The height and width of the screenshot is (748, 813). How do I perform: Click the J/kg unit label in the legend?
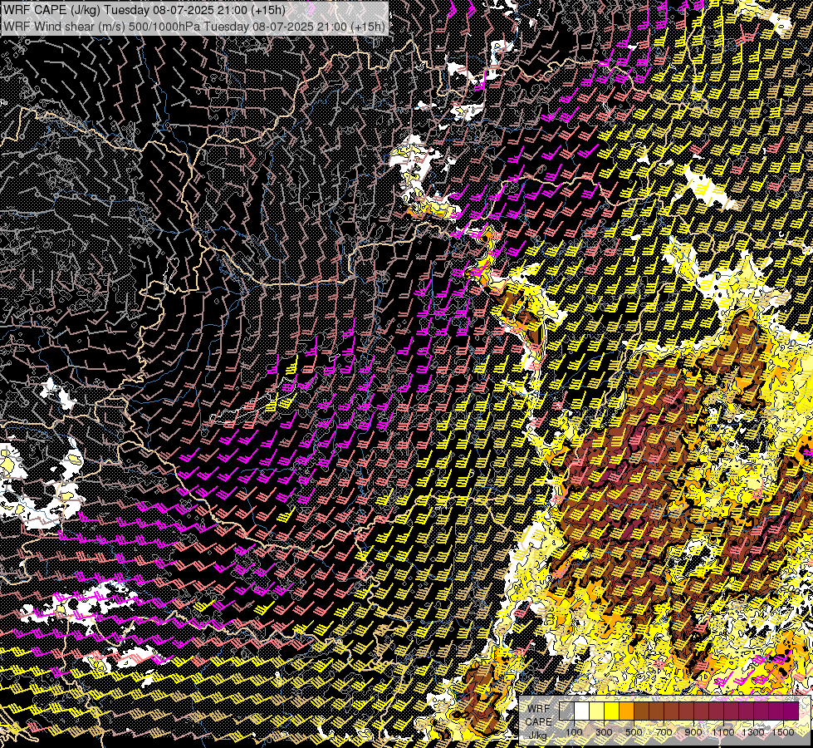[538, 735]
